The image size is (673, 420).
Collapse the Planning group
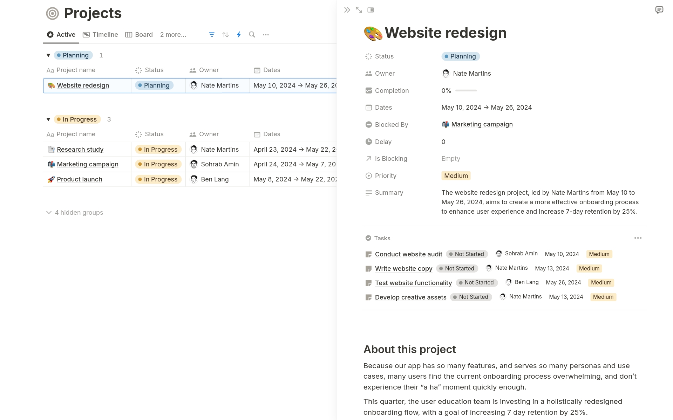pyautogui.click(x=48, y=55)
